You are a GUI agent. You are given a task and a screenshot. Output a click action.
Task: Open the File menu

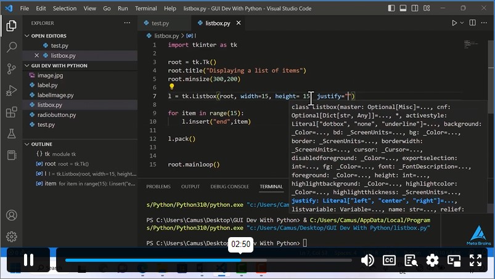coord(24,9)
